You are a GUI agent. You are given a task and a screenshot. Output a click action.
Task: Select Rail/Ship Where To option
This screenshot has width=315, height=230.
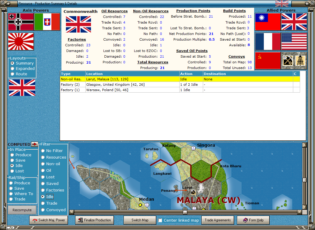pos(21,194)
